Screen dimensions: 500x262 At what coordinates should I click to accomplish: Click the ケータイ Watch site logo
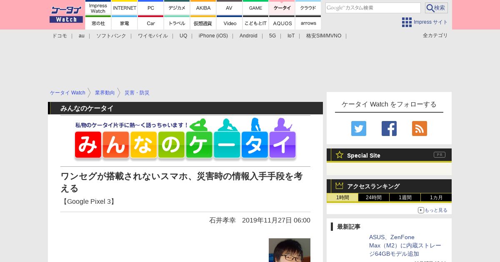66,15
